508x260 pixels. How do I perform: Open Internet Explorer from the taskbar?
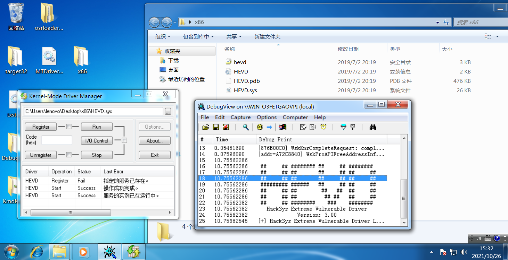[37, 252]
